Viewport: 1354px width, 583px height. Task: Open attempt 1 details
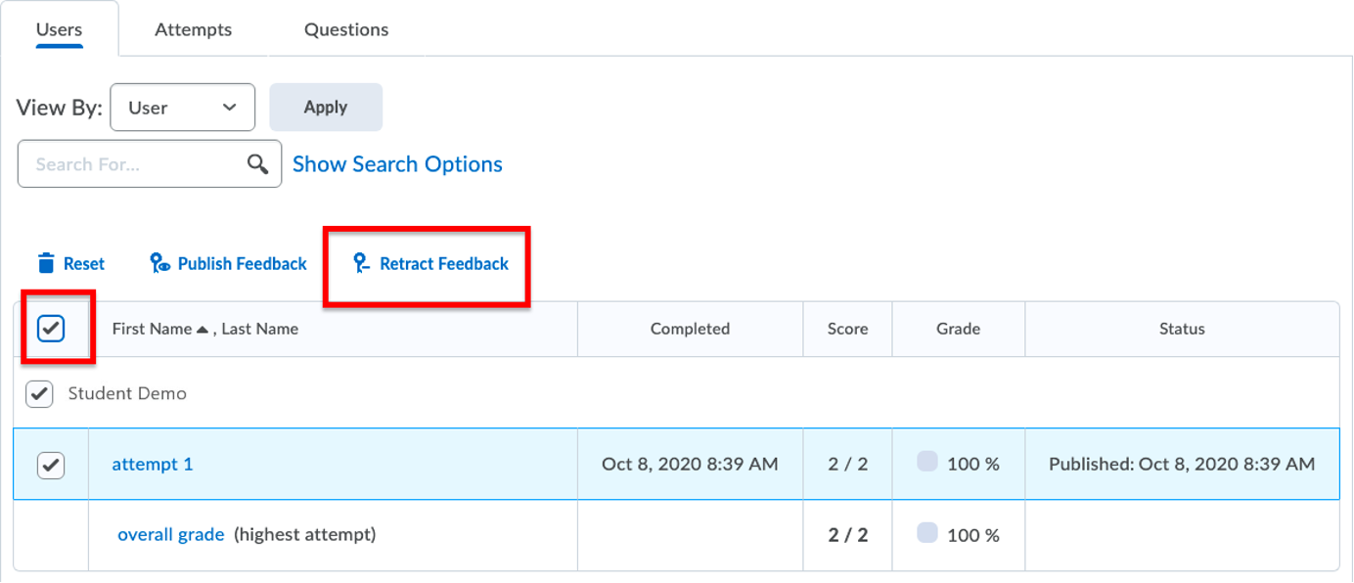153,466
